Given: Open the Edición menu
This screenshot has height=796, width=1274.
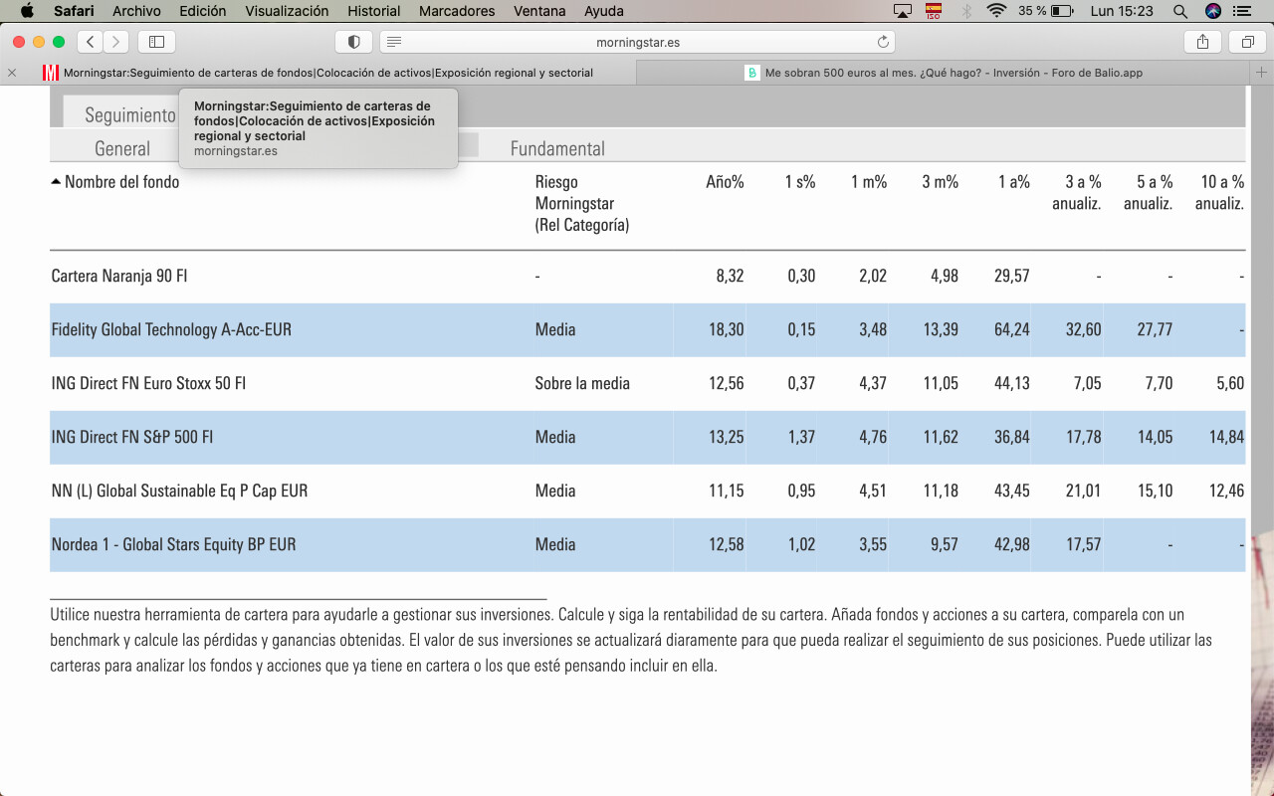Looking at the screenshot, I should (203, 11).
